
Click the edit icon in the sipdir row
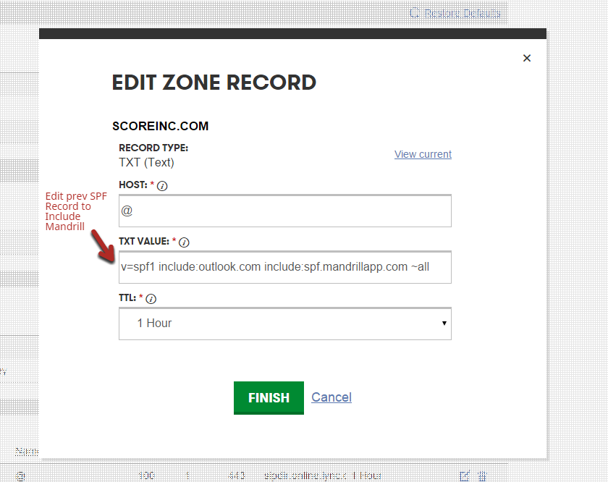coord(465,475)
